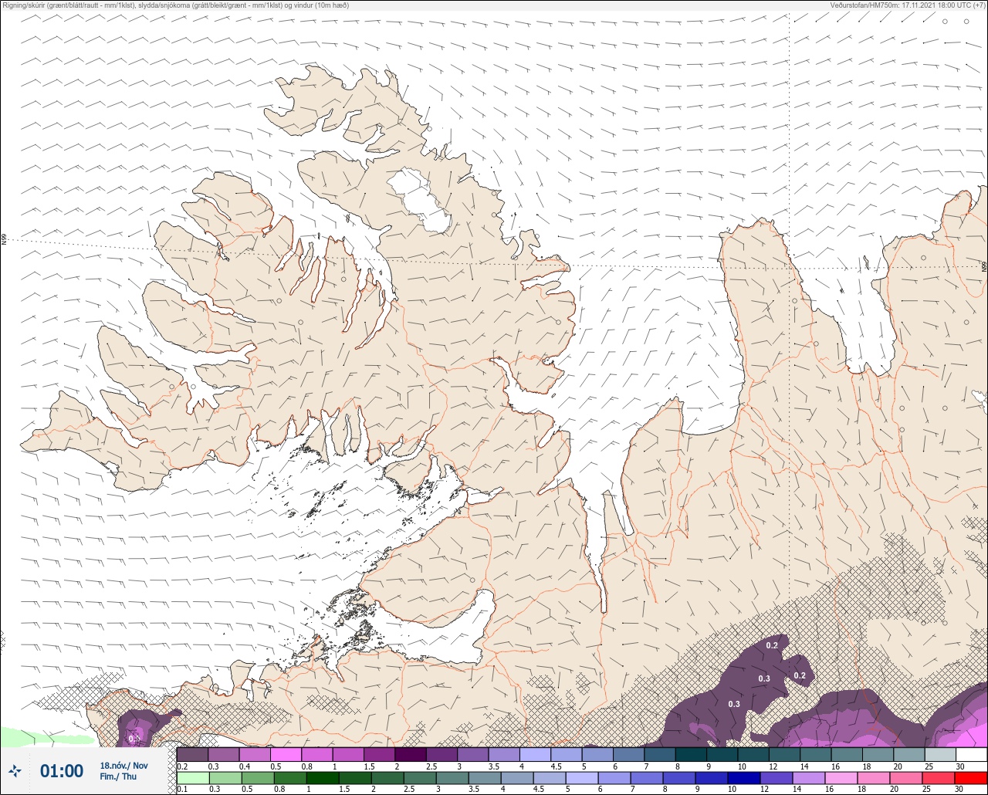The image size is (988, 795).
Task: Click the map title starting 'Rigning/skúrir'
Action: click(176, 5)
